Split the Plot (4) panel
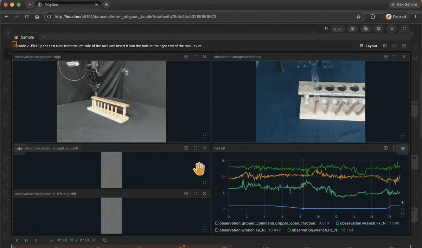The height and width of the screenshot is (248, 422). (385, 148)
